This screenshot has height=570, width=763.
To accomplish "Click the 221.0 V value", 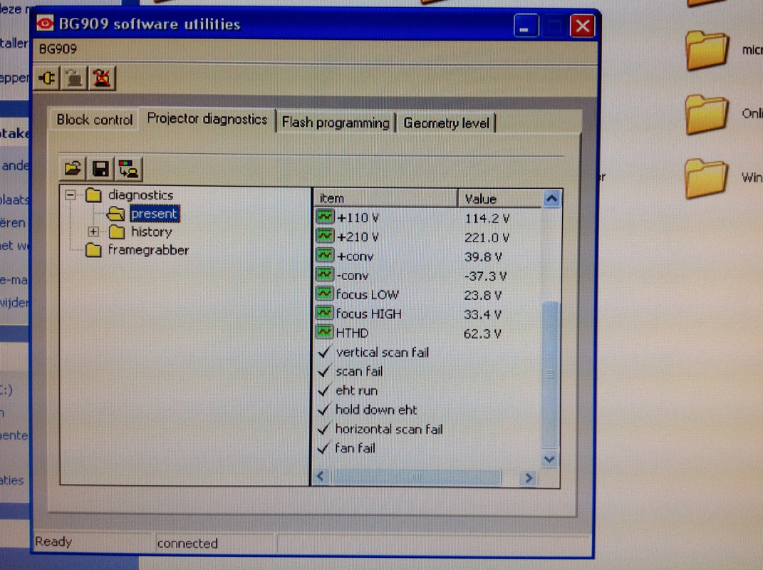I will tap(487, 237).
